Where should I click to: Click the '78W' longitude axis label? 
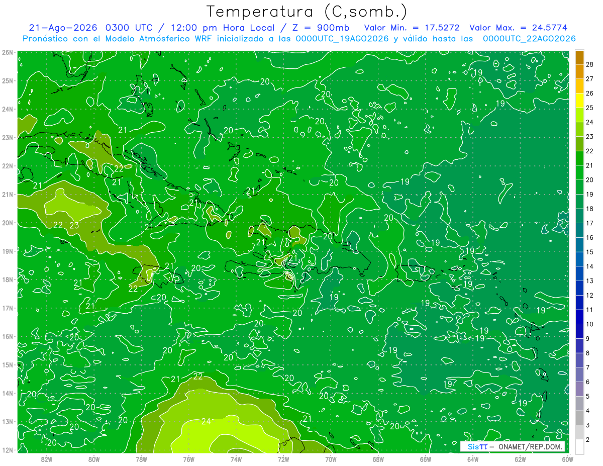141,459
